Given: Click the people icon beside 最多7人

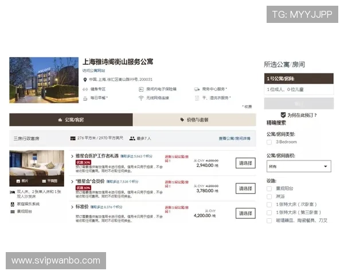Looking at the screenshot, I should tap(132, 139).
